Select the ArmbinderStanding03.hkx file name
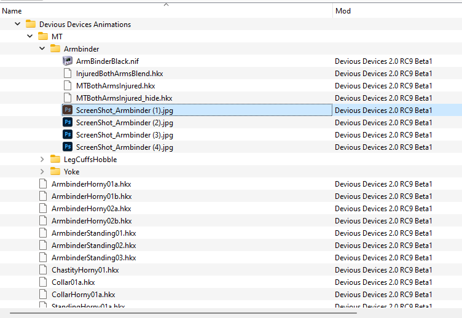The image size is (462, 318). point(94,258)
